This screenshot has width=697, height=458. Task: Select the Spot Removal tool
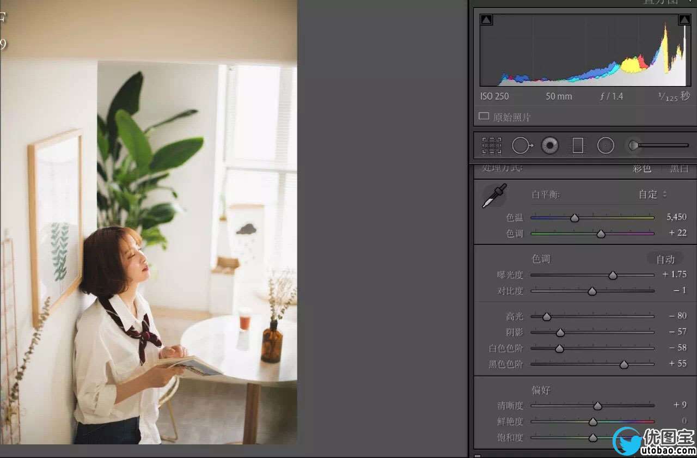click(x=522, y=145)
